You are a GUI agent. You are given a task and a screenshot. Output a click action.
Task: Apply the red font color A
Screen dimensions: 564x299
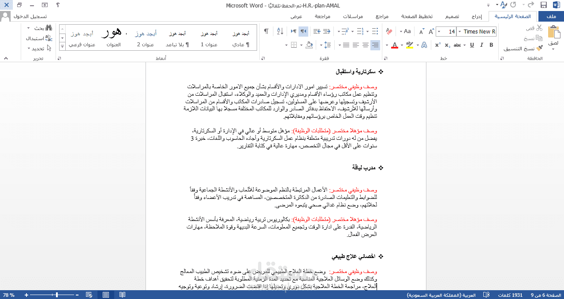395,45
